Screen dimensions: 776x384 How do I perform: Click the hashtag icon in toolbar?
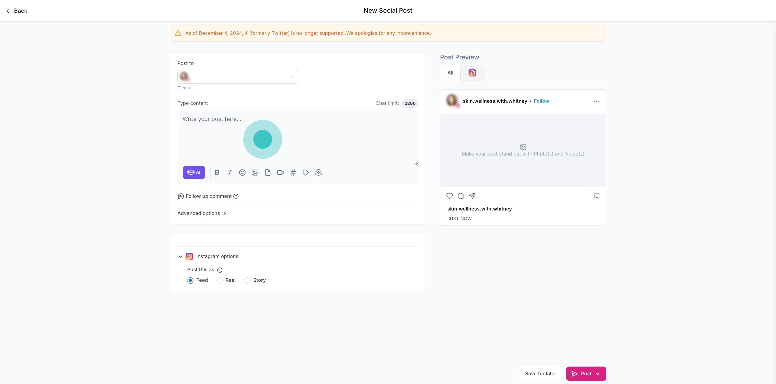click(293, 172)
